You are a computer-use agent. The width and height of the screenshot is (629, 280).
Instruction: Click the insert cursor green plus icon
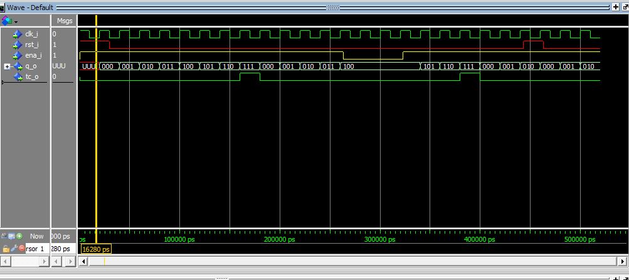tap(19, 237)
